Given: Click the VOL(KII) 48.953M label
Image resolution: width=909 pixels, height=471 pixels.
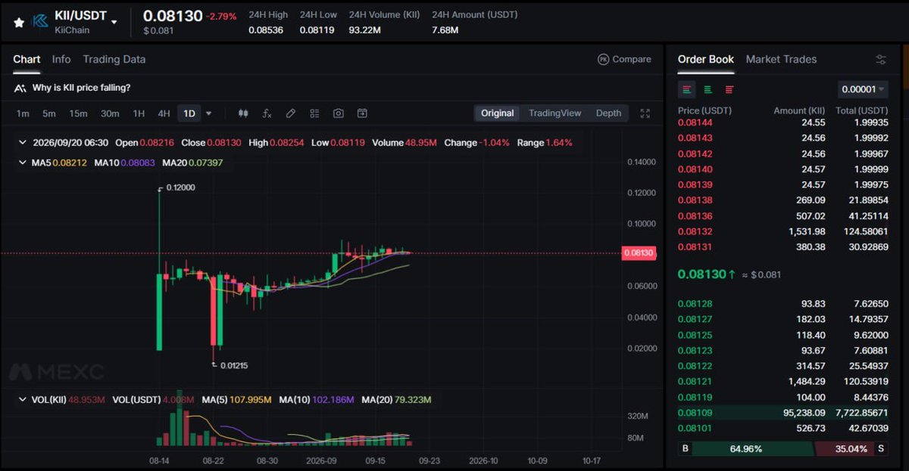Looking at the screenshot, I should [x=68, y=399].
